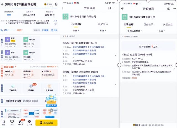Open the key personnel card with 监事 role
177x128 pixels.
(x=31, y=55)
